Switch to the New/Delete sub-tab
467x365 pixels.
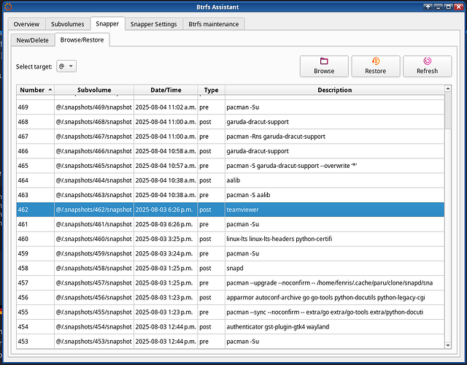(x=33, y=40)
